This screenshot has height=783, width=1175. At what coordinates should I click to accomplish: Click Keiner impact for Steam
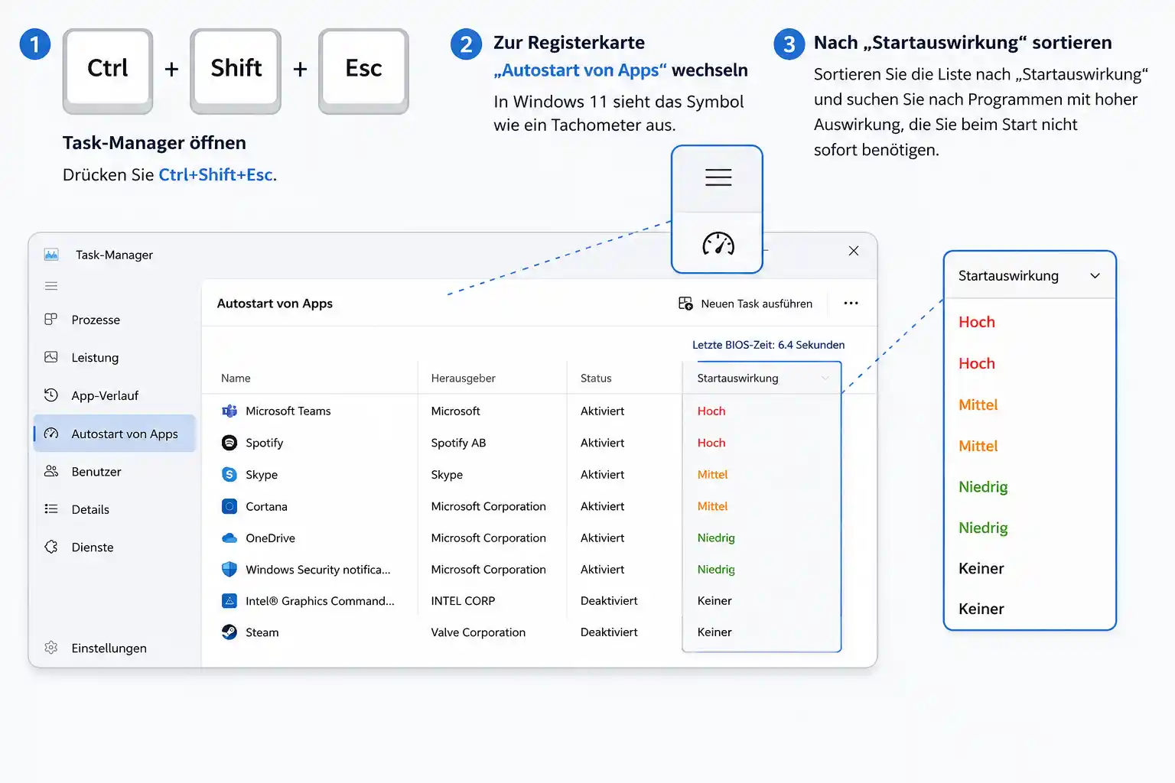coord(714,632)
